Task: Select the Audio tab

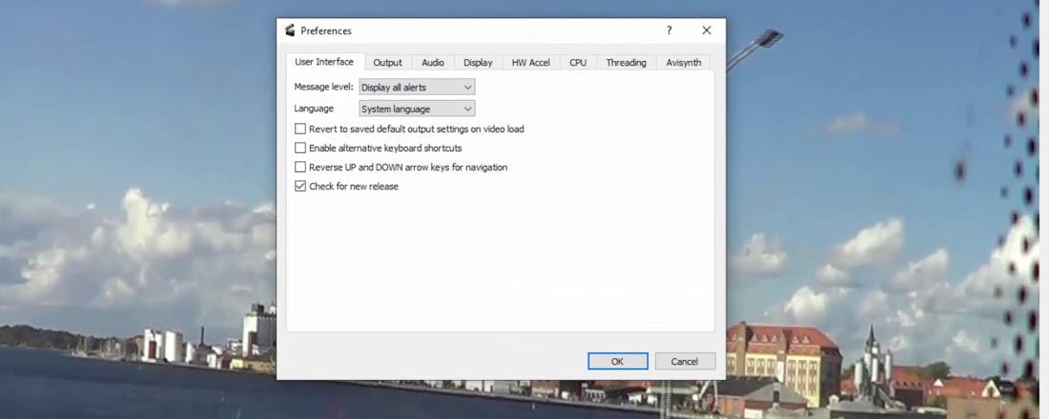Action: [433, 63]
